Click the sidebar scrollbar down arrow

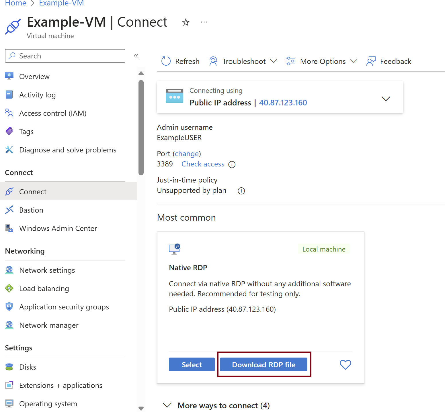coord(141,408)
